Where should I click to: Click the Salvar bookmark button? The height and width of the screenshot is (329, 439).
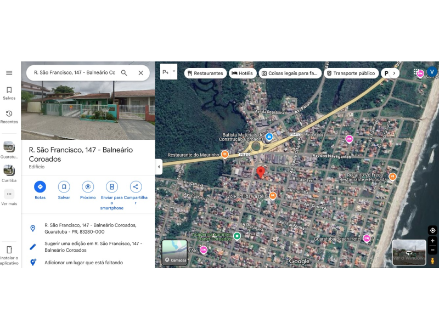coord(64,186)
